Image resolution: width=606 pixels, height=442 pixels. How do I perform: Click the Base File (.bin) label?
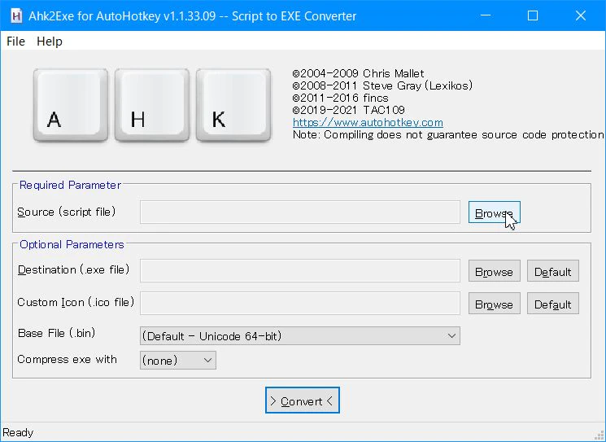(x=56, y=333)
